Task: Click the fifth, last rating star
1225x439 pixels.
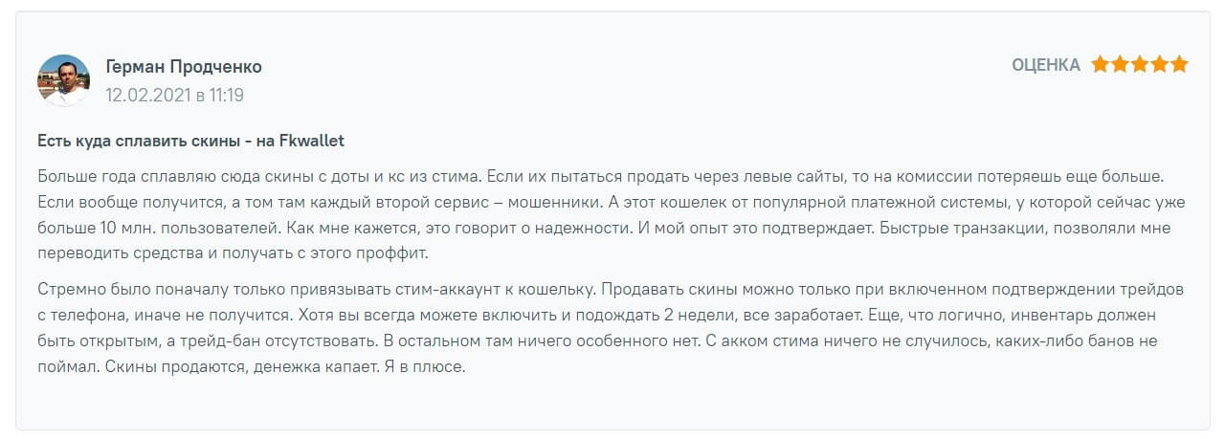Action: (1179, 65)
